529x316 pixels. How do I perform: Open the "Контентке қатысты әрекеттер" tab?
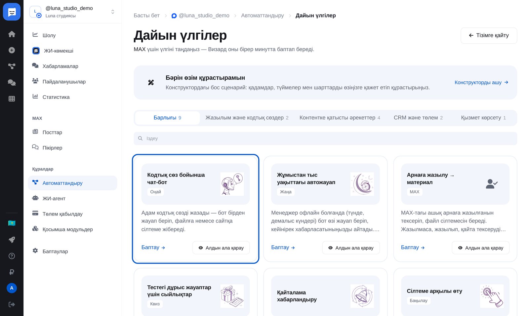(x=340, y=118)
